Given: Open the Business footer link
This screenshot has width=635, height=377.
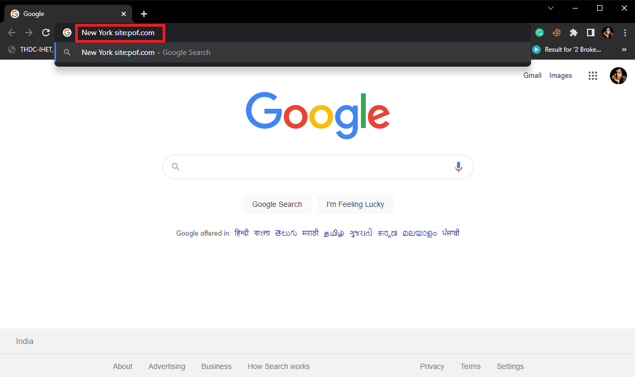Looking at the screenshot, I should (x=216, y=366).
